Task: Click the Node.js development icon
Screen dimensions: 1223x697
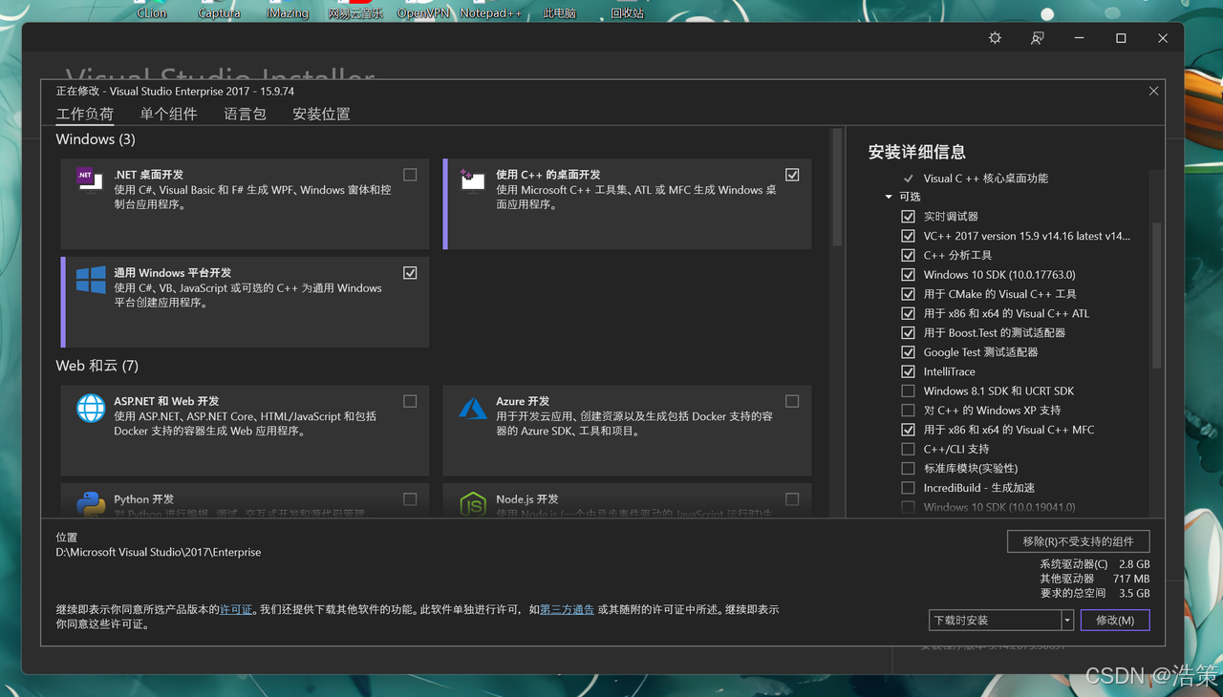Action: pos(473,504)
